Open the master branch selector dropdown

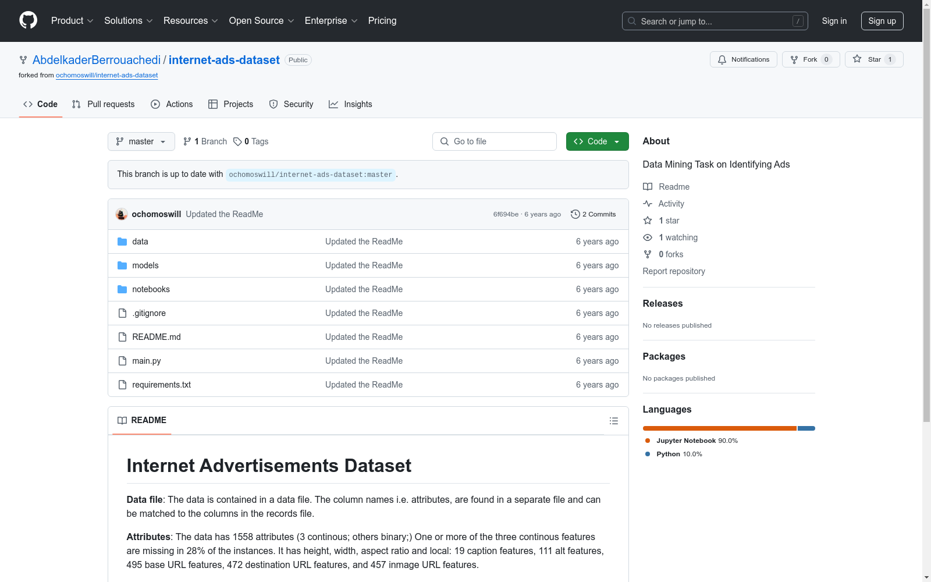pyautogui.click(x=141, y=141)
